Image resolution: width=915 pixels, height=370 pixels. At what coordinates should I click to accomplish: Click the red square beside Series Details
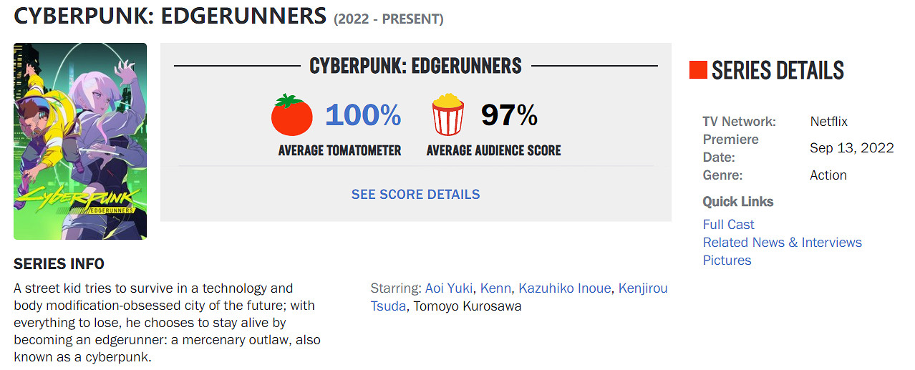click(698, 70)
